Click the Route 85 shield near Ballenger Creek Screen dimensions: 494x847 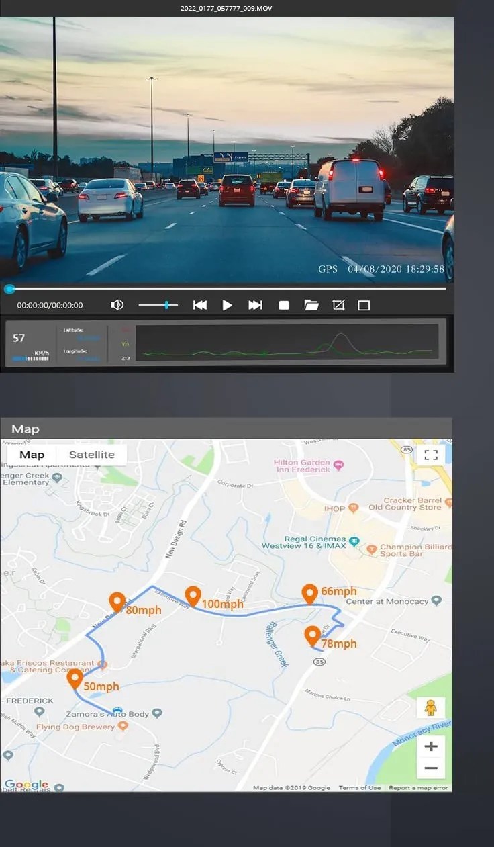click(319, 662)
